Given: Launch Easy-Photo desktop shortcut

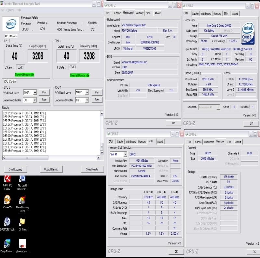Looking at the screenshot, I should (x=7, y=246).
